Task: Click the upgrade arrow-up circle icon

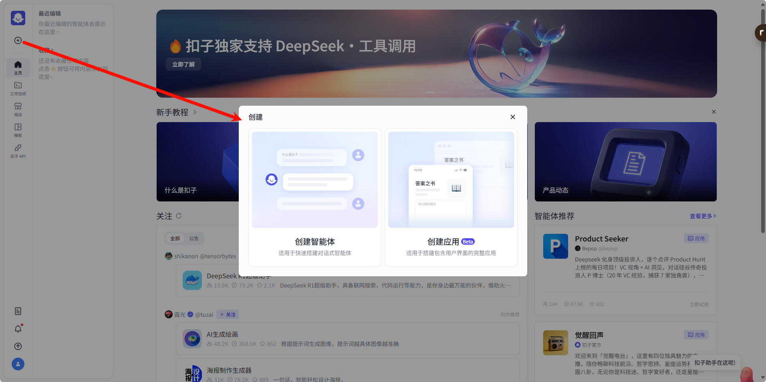Action: [x=18, y=346]
